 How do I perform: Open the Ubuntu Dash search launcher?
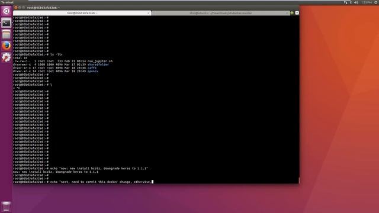[7, 11]
